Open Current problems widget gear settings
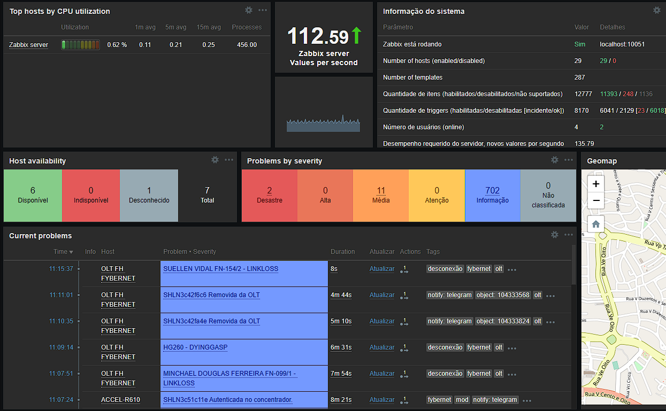The width and height of the screenshot is (666, 411). click(555, 235)
